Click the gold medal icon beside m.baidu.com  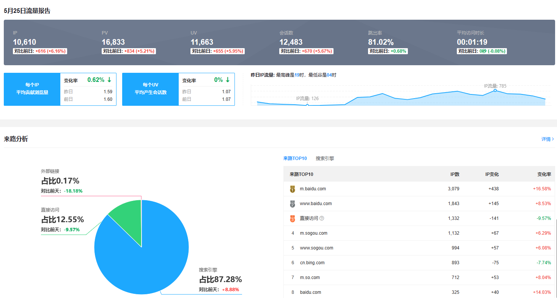293,189
